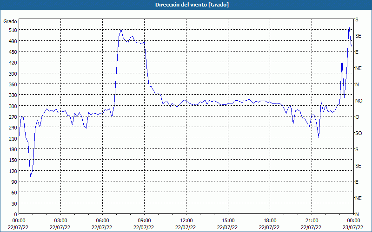Click the 240 degree axis label
The image size is (372, 232).
13,128
